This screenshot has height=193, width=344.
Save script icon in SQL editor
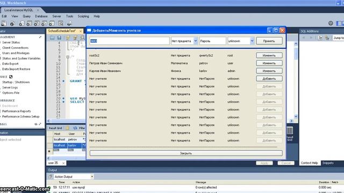(59, 38)
